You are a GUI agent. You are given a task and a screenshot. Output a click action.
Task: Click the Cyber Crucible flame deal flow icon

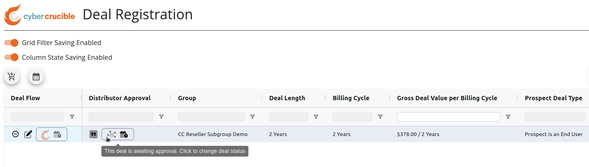(45, 134)
